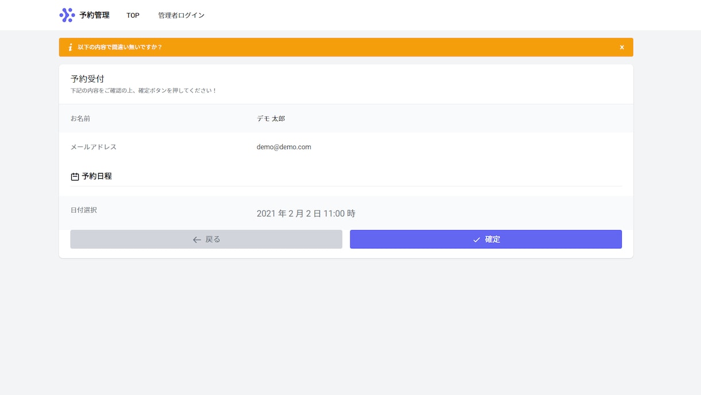Image resolution: width=701 pixels, height=395 pixels.
Task: Click the calendar icon beside 予約日程
Action: pos(75,177)
